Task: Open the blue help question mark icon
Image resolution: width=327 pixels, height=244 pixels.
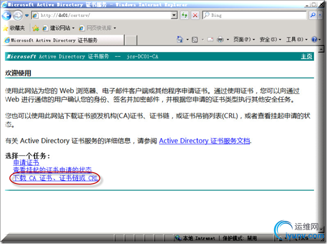Action: tap(314, 40)
